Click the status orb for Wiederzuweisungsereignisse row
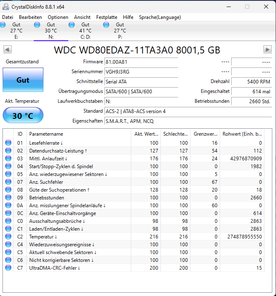The width and height of the screenshot is (276, 296). pos(8,244)
